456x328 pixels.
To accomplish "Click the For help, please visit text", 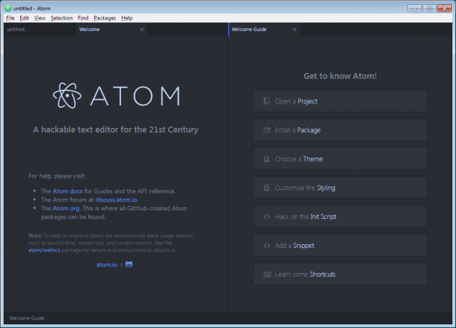I will [x=56, y=176].
